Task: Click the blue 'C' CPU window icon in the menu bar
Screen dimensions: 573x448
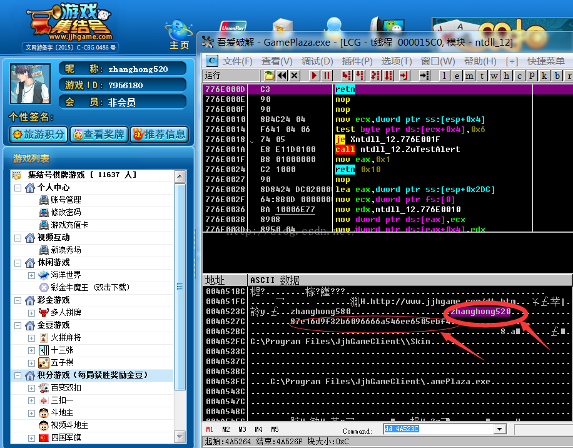Action: point(211,61)
